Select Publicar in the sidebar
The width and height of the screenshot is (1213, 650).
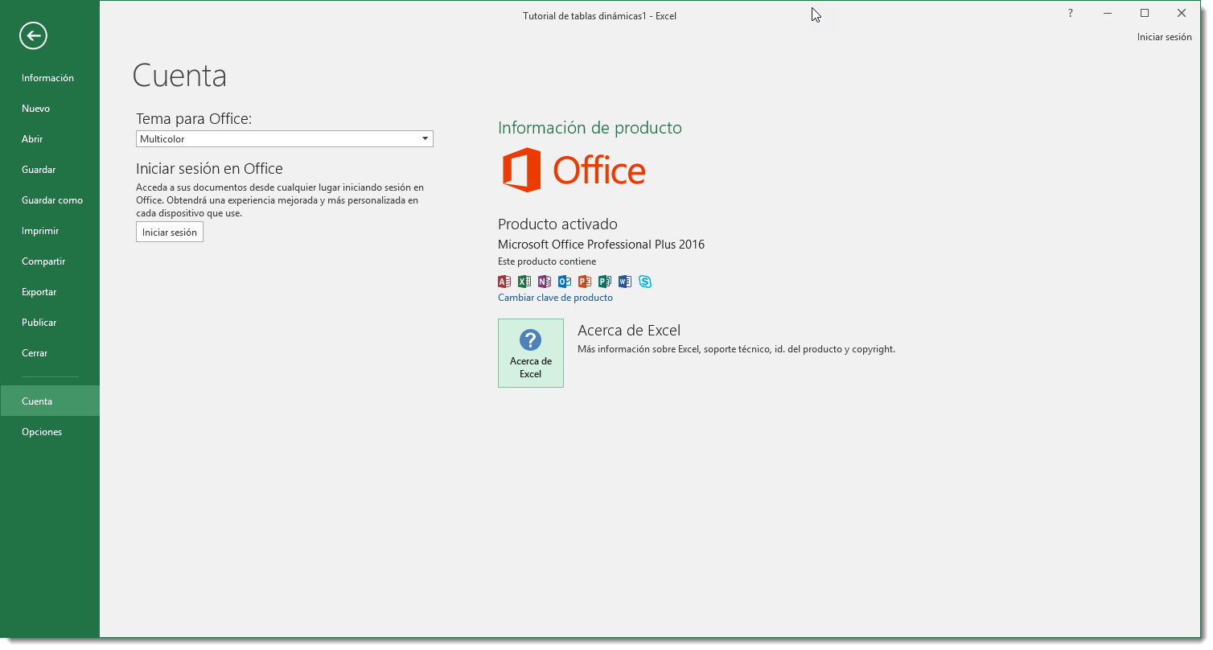pos(50,323)
